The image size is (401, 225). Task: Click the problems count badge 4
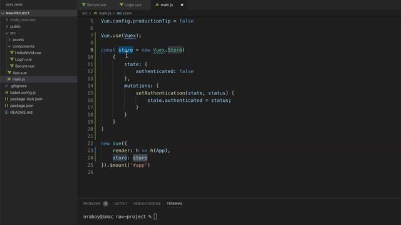(x=106, y=204)
